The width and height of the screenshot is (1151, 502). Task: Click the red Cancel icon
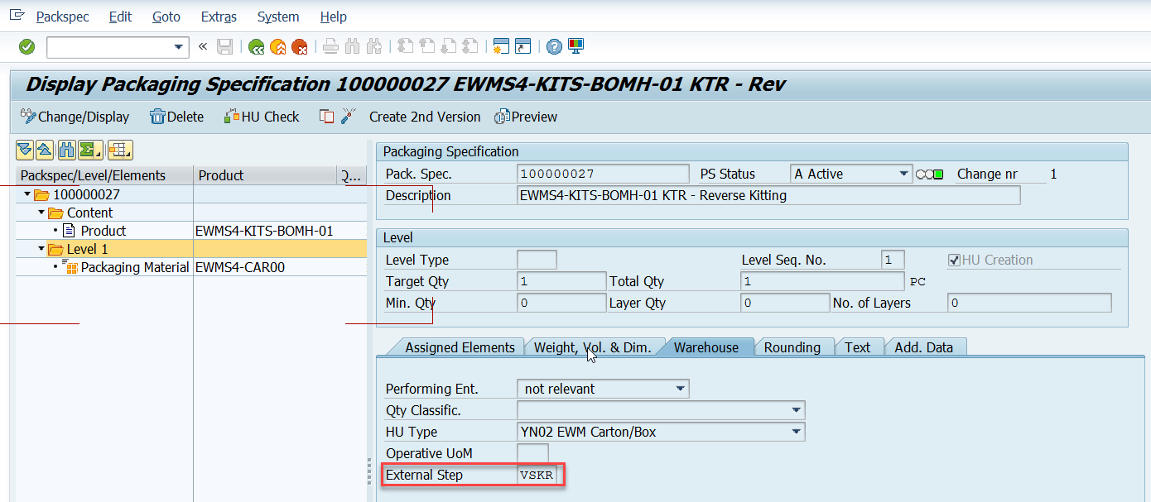[x=299, y=47]
